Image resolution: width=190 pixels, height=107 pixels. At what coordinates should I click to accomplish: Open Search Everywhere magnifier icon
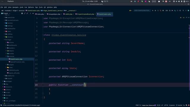183,11
